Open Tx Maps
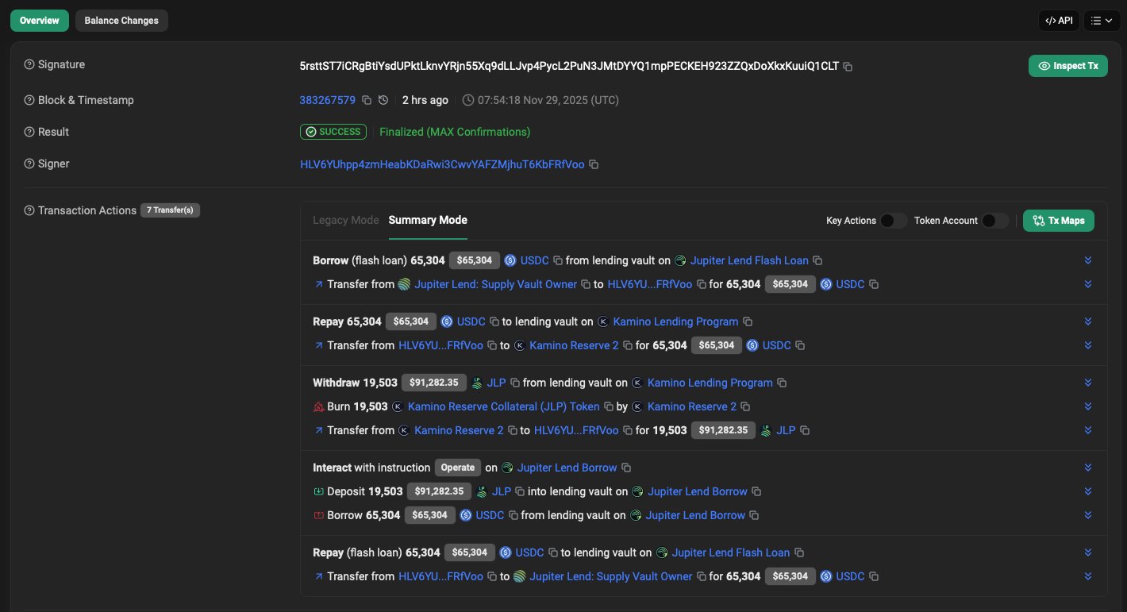The width and height of the screenshot is (1127, 612). pyautogui.click(x=1058, y=221)
